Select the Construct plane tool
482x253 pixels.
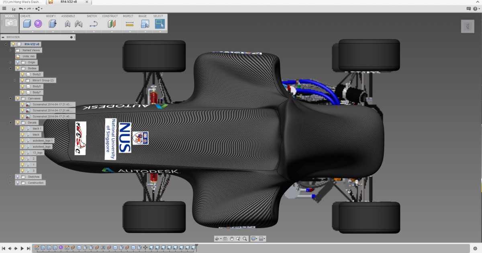111,23
